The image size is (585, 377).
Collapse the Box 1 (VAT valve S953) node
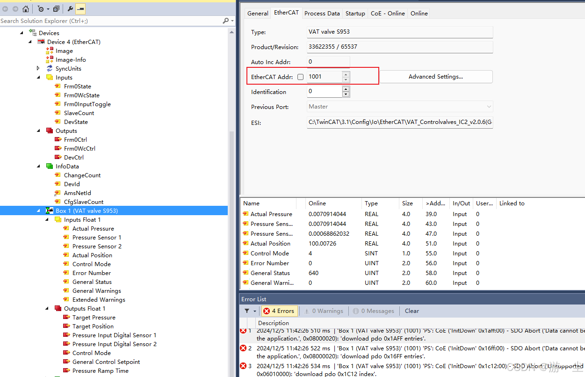pos(38,210)
